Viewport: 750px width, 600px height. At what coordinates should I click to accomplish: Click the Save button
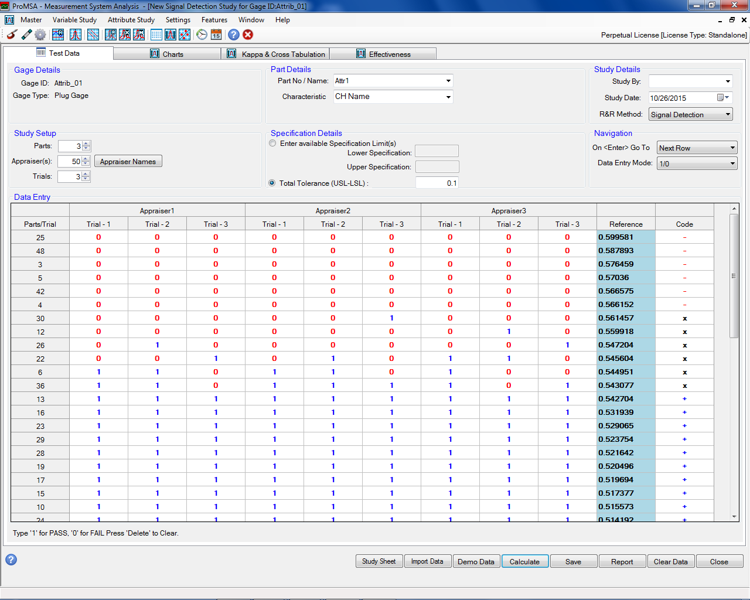point(574,561)
